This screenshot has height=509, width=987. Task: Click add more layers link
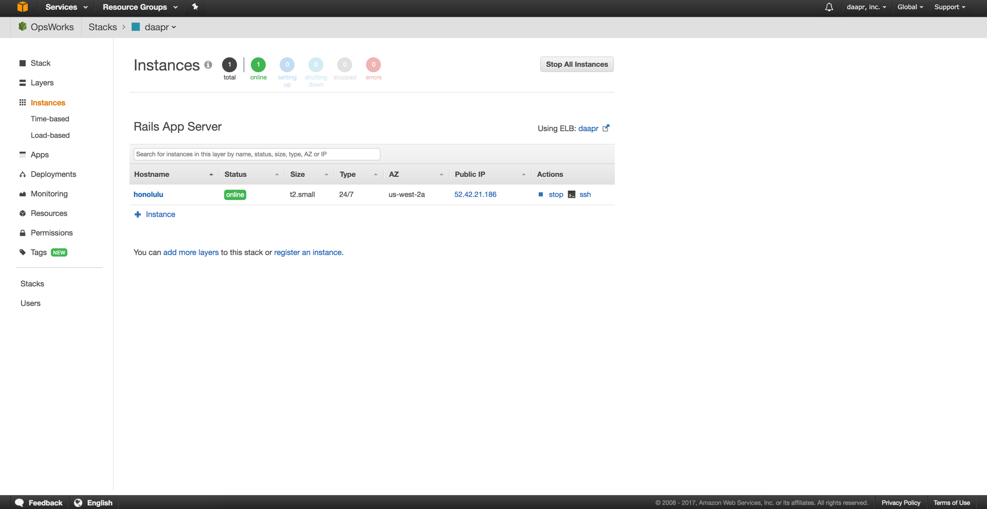tap(191, 252)
